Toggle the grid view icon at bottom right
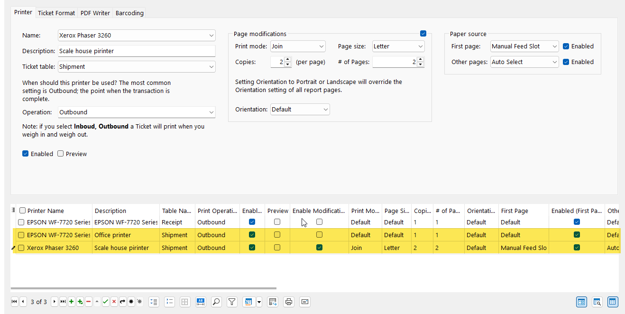Image resolution: width=625 pixels, height=314 pixels. pos(613,302)
